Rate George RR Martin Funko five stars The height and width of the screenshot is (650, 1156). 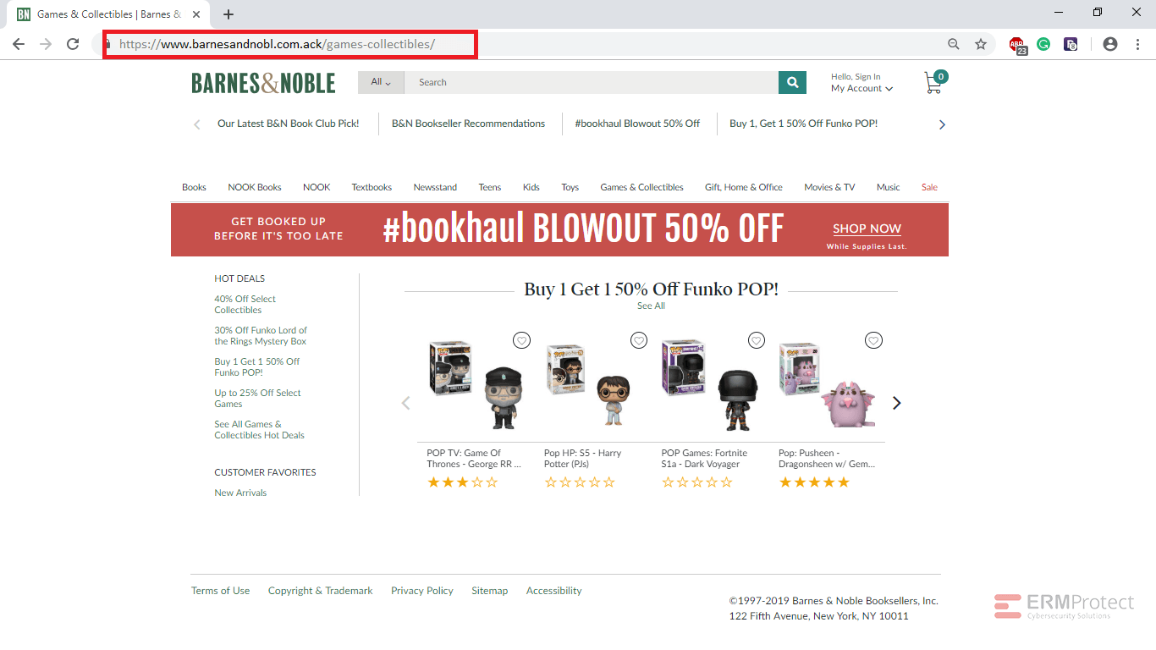492,482
